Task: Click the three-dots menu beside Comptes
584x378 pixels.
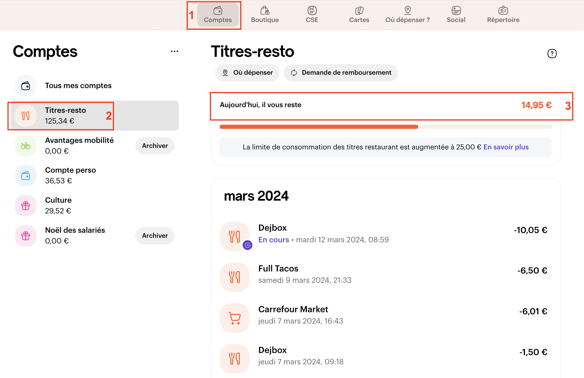Action: pyautogui.click(x=174, y=51)
